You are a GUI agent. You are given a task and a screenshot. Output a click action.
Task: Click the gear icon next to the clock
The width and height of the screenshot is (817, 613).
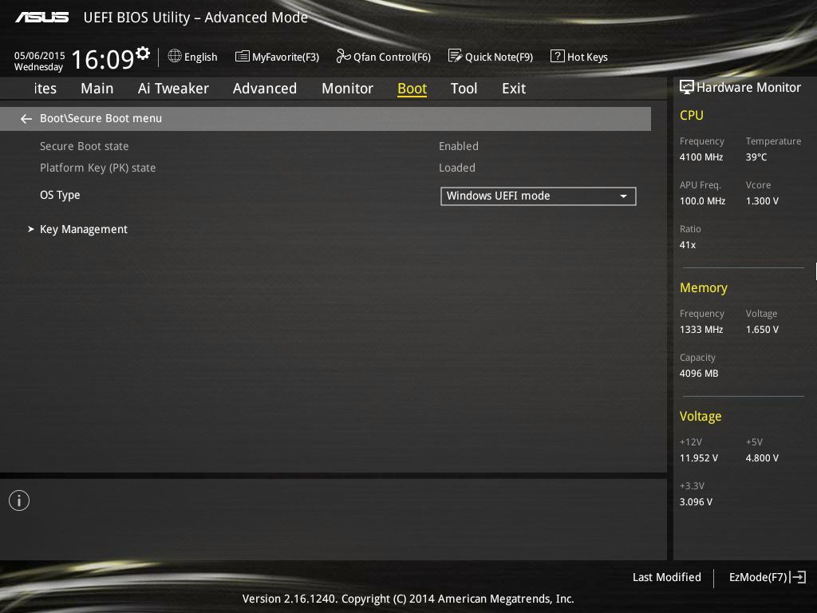(x=143, y=53)
